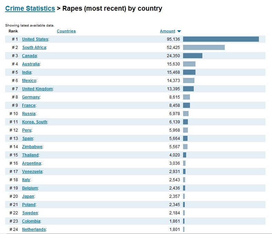Select the amount value 8,615
The height and width of the screenshot is (234, 272).
tap(174, 97)
